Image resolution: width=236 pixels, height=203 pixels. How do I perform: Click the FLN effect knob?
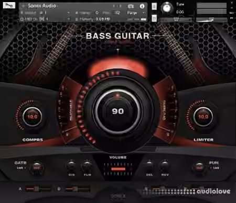(x=87, y=165)
